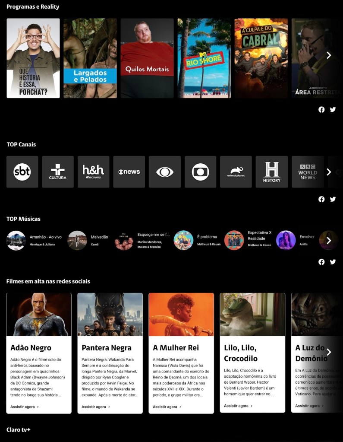Share Programas e Reality row on Facebook
The width and height of the screenshot is (343, 442).
(x=321, y=110)
